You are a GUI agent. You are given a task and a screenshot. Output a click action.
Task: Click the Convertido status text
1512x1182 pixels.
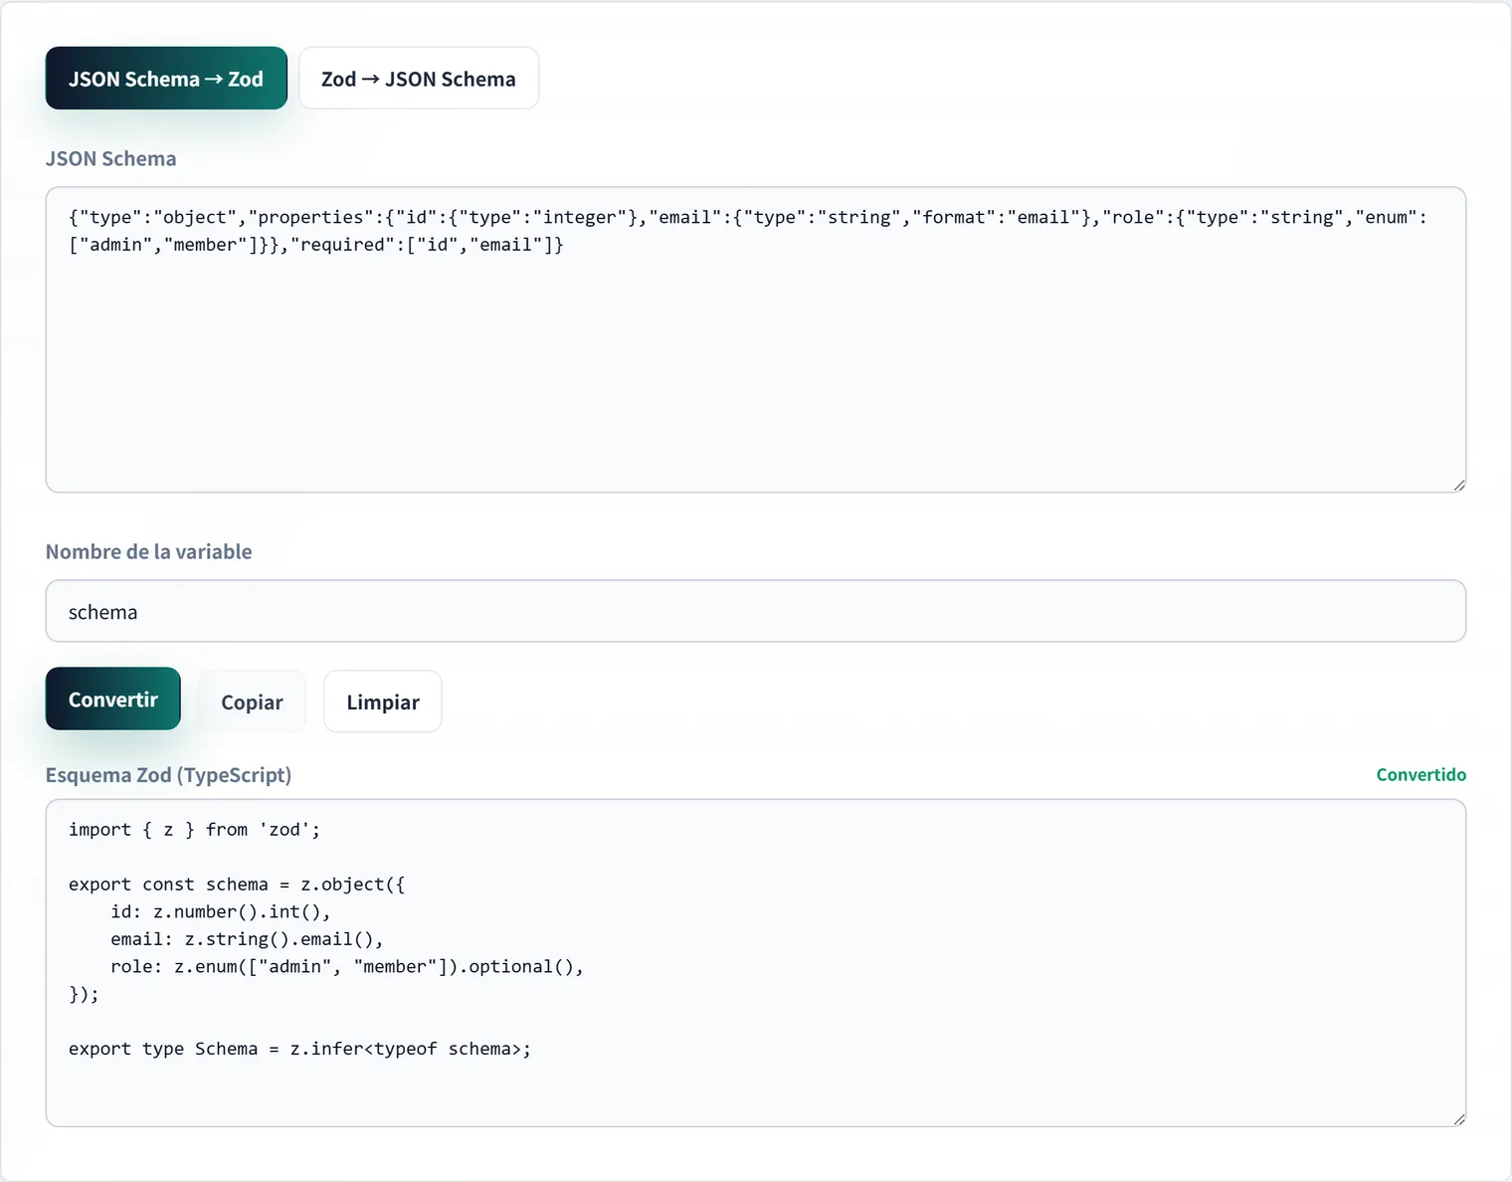pyautogui.click(x=1420, y=774)
